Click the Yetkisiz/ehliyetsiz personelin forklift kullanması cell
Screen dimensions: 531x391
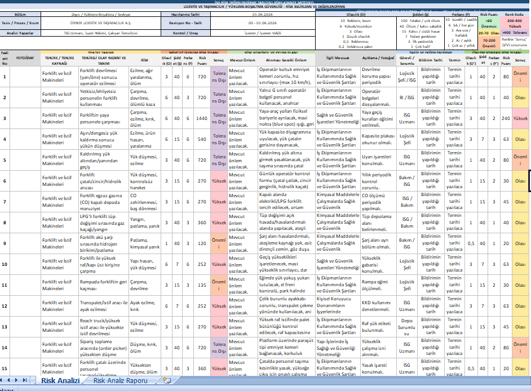104,98
